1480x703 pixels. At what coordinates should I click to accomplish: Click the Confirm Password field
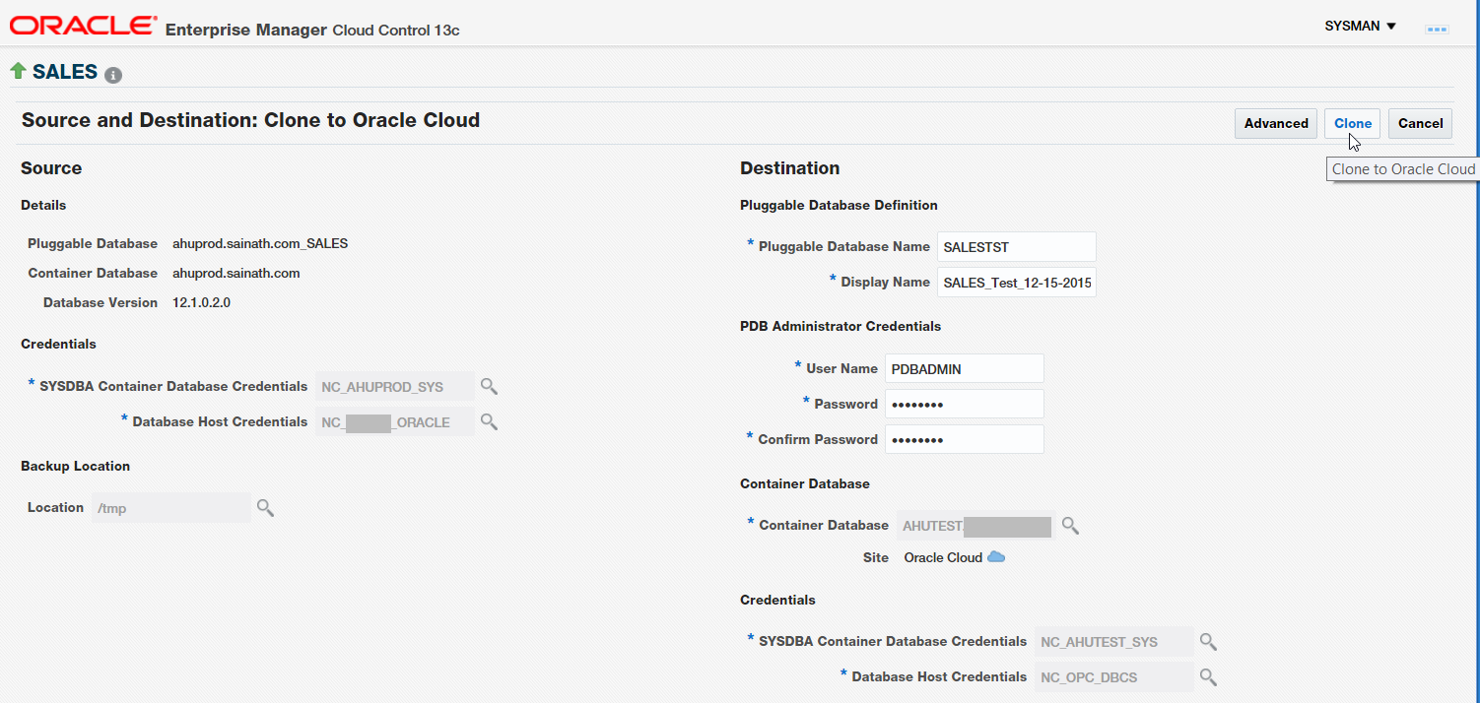point(964,440)
